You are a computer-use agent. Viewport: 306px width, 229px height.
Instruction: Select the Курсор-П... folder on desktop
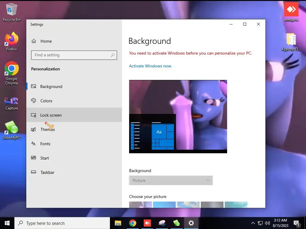tap(291, 42)
